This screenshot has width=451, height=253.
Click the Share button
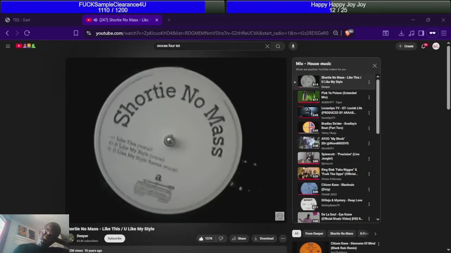pyautogui.click(x=239, y=239)
